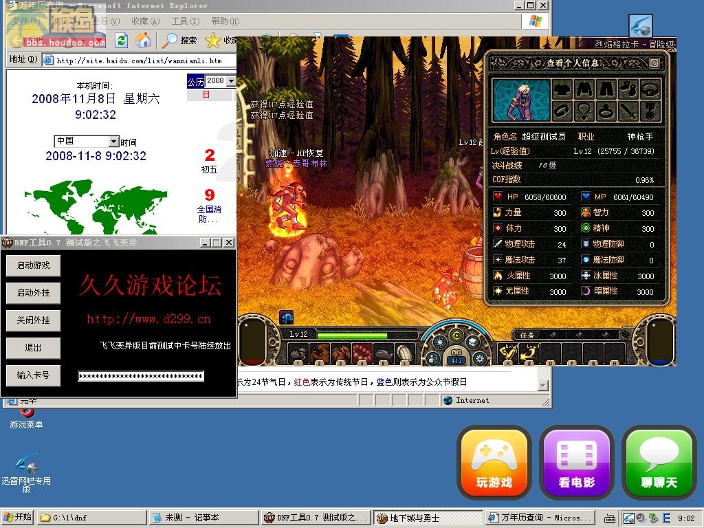
Task: Click the sword weapon equipment slot
Action: coord(628,111)
